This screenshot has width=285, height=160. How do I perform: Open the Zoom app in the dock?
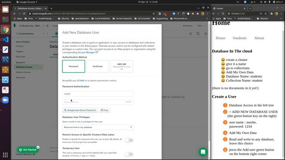[x=5, y=100]
